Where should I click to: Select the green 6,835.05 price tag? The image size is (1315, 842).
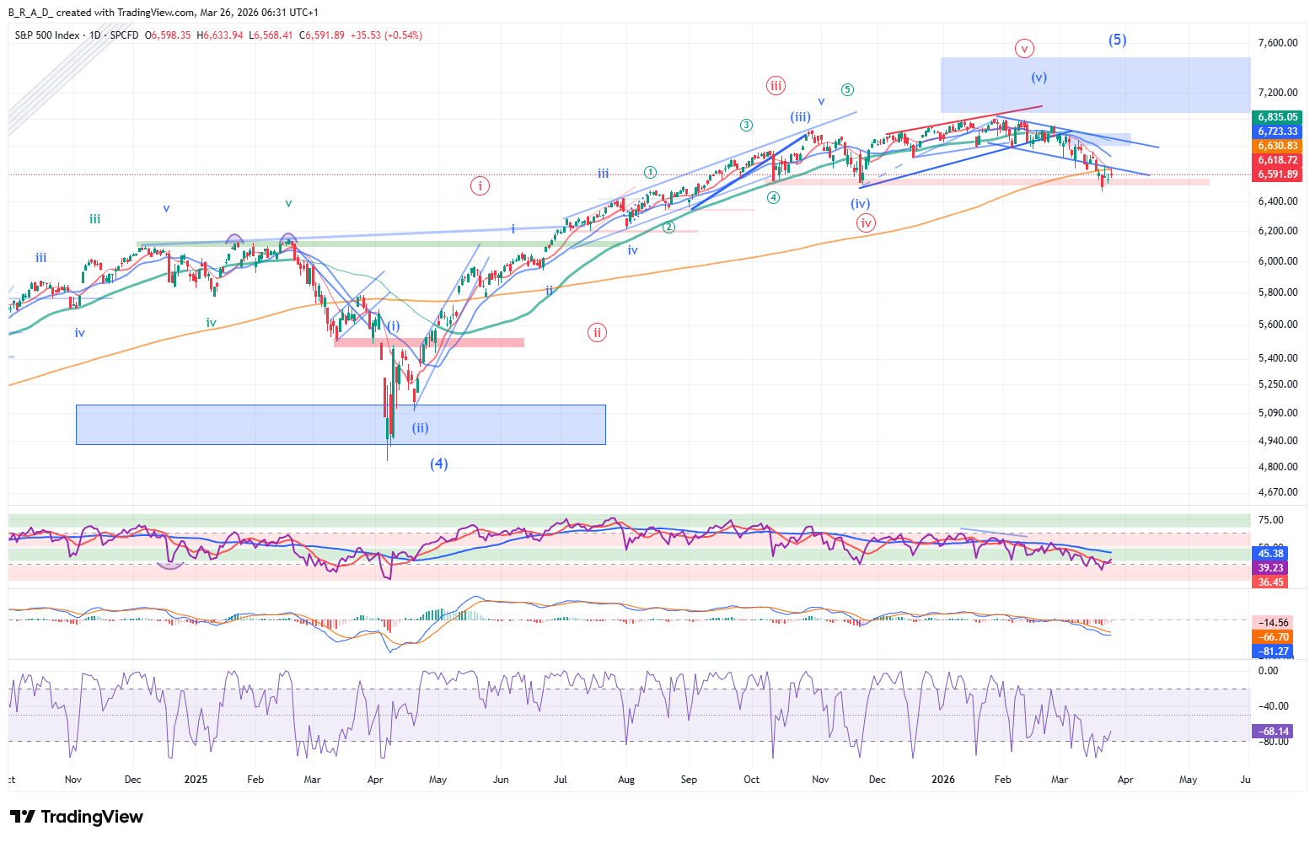1277,117
